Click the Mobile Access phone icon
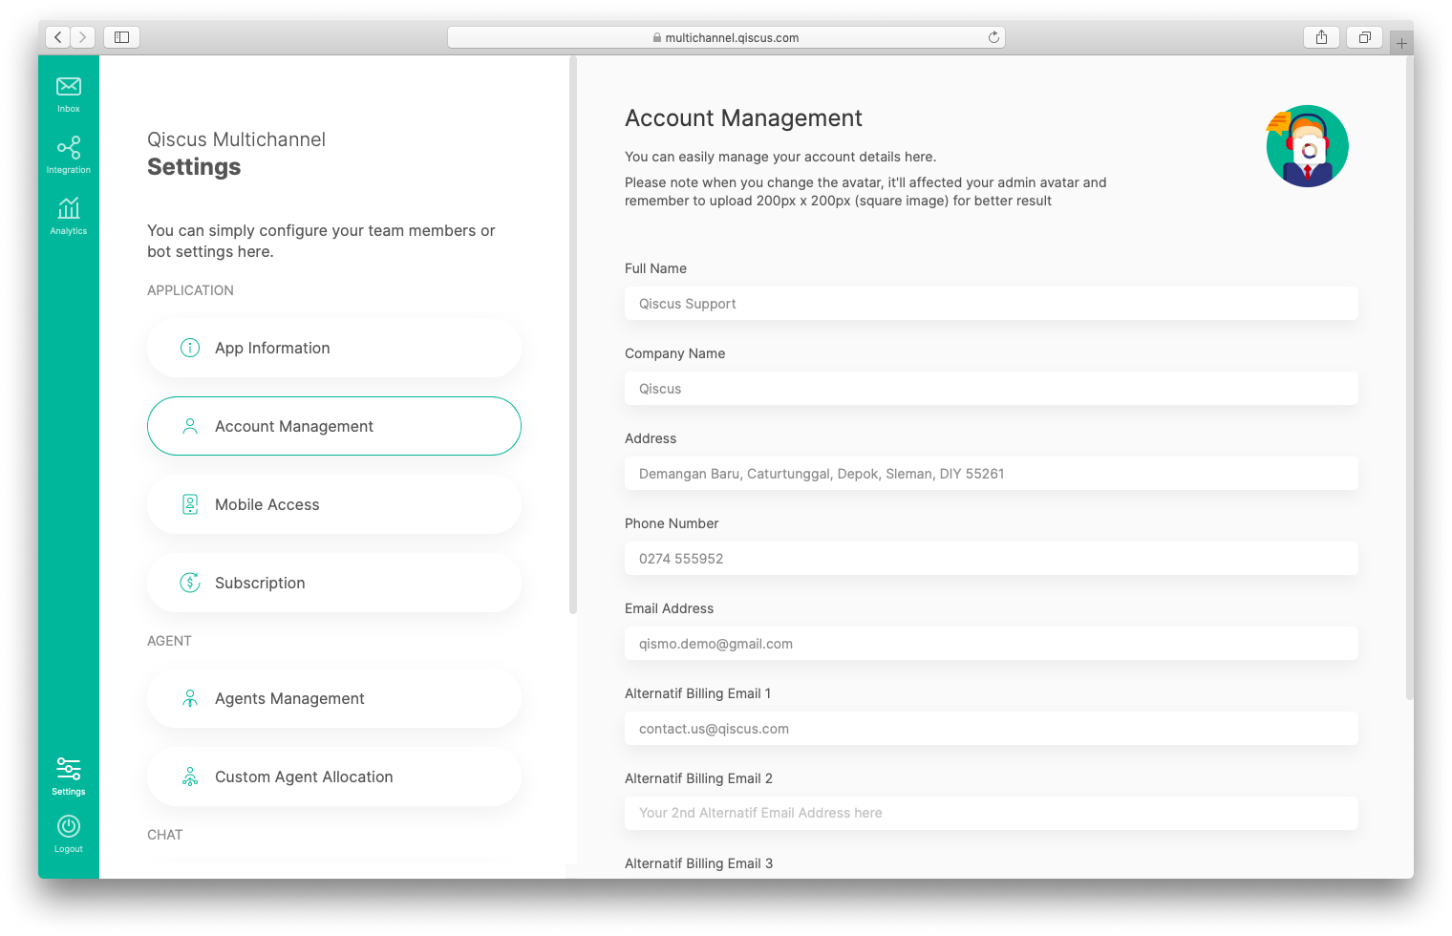 pyautogui.click(x=190, y=504)
